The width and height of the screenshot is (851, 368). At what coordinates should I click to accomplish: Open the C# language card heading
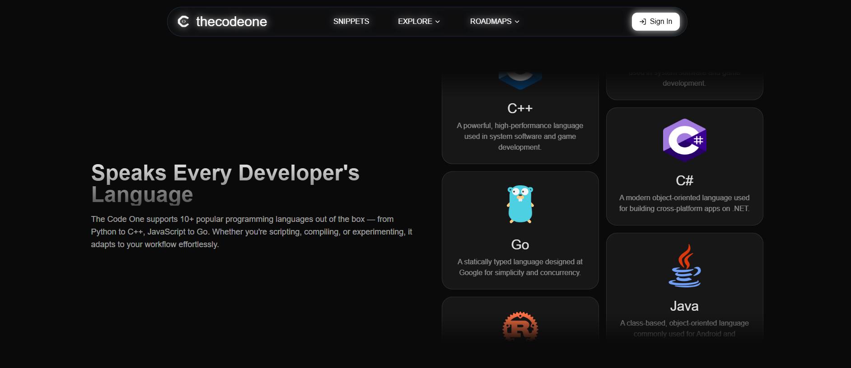pyautogui.click(x=684, y=180)
